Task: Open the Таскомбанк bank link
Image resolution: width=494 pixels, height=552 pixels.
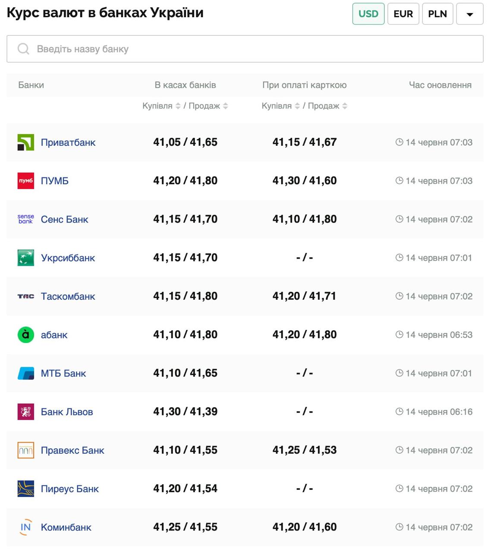Action: pyautogui.click(x=68, y=296)
